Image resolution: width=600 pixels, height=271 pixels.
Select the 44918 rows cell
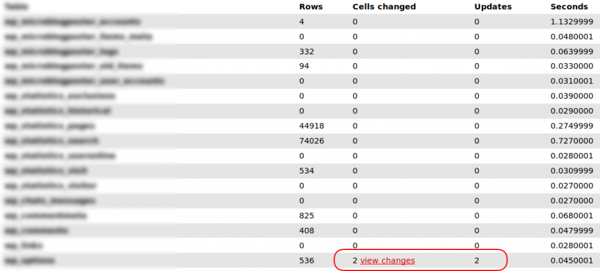coord(312,126)
